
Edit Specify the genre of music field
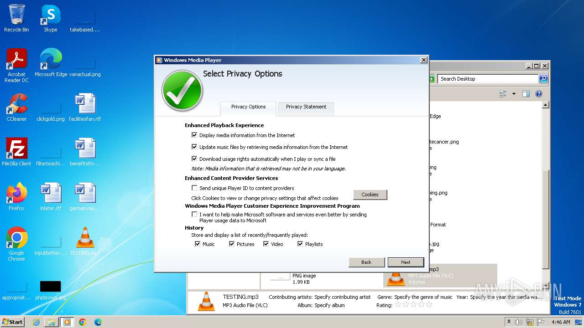coord(423,297)
